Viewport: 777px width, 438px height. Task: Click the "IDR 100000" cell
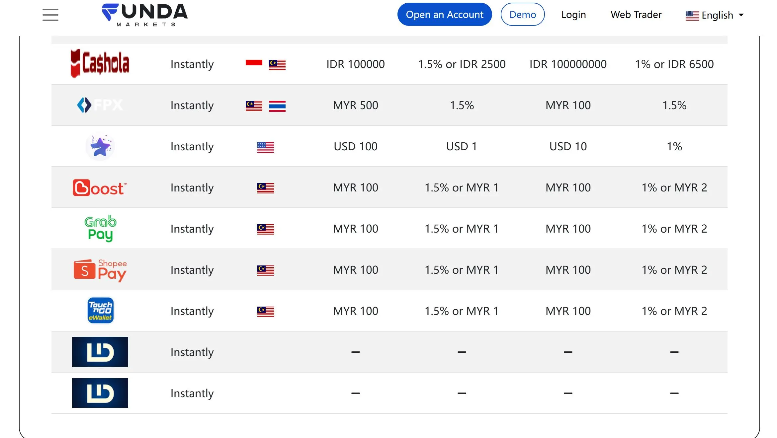tap(356, 64)
